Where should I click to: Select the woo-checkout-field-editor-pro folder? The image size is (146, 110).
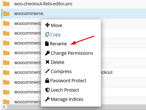pos(74,4)
